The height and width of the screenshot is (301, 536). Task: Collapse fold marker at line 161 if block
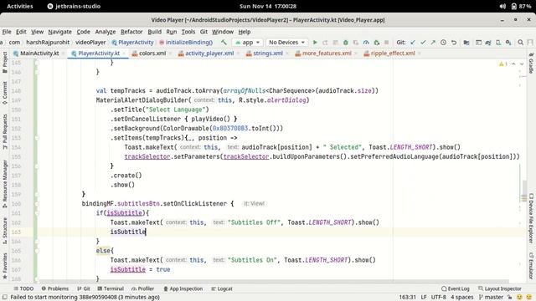[x=37, y=213]
